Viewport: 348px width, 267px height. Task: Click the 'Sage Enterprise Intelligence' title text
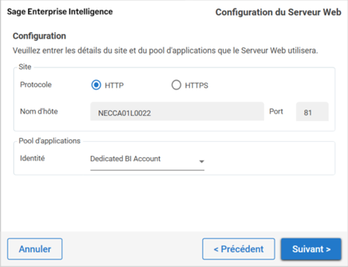coord(60,12)
